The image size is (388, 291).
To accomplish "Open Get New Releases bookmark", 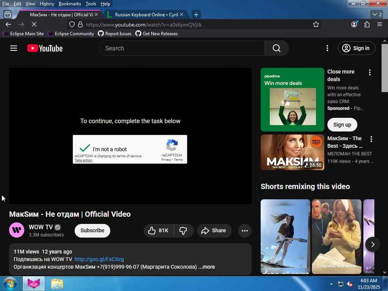I will tap(156, 34).
